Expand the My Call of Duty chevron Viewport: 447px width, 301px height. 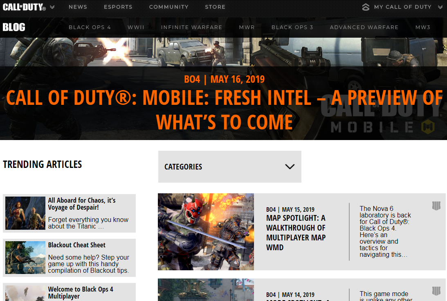[x=440, y=7]
